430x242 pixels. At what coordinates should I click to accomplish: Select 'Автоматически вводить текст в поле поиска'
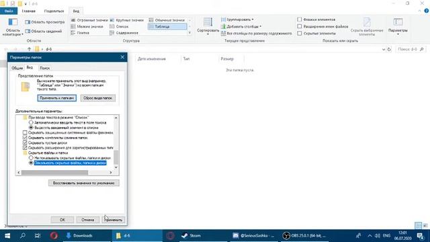(x=31, y=122)
